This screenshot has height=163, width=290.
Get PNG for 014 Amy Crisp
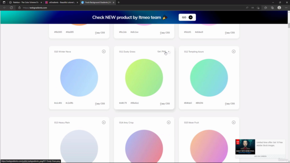[169, 123]
